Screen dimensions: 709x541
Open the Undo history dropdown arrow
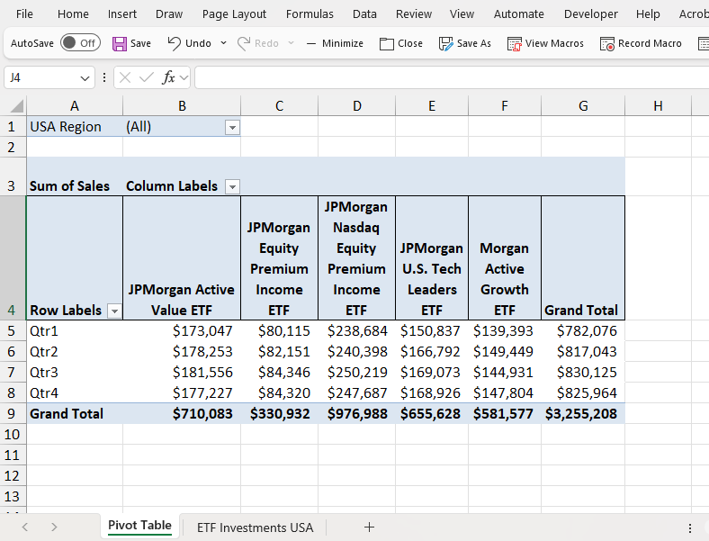tap(223, 43)
